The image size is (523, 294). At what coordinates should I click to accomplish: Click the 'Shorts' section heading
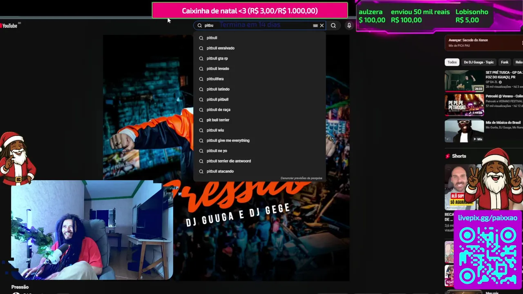(x=459, y=156)
